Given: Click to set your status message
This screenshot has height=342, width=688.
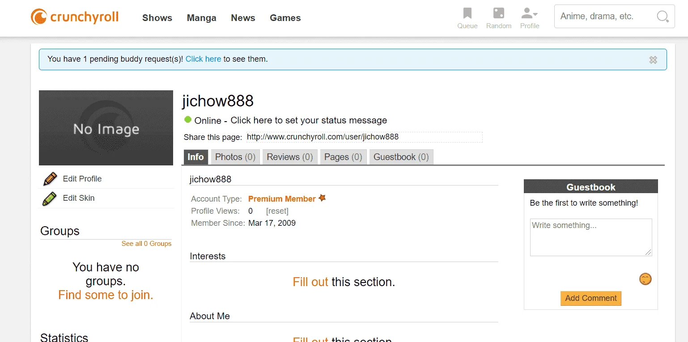Looking at the screenshot, I should pyautogui.click(x=309, y=120).
